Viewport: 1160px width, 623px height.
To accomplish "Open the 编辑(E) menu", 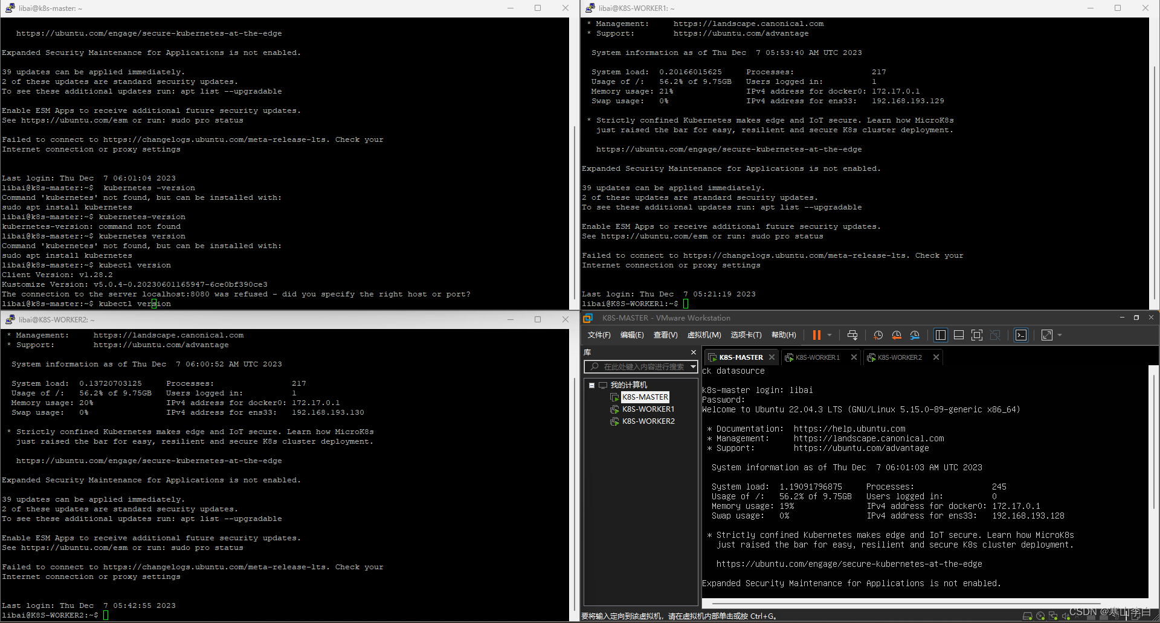I will point(632,335).
